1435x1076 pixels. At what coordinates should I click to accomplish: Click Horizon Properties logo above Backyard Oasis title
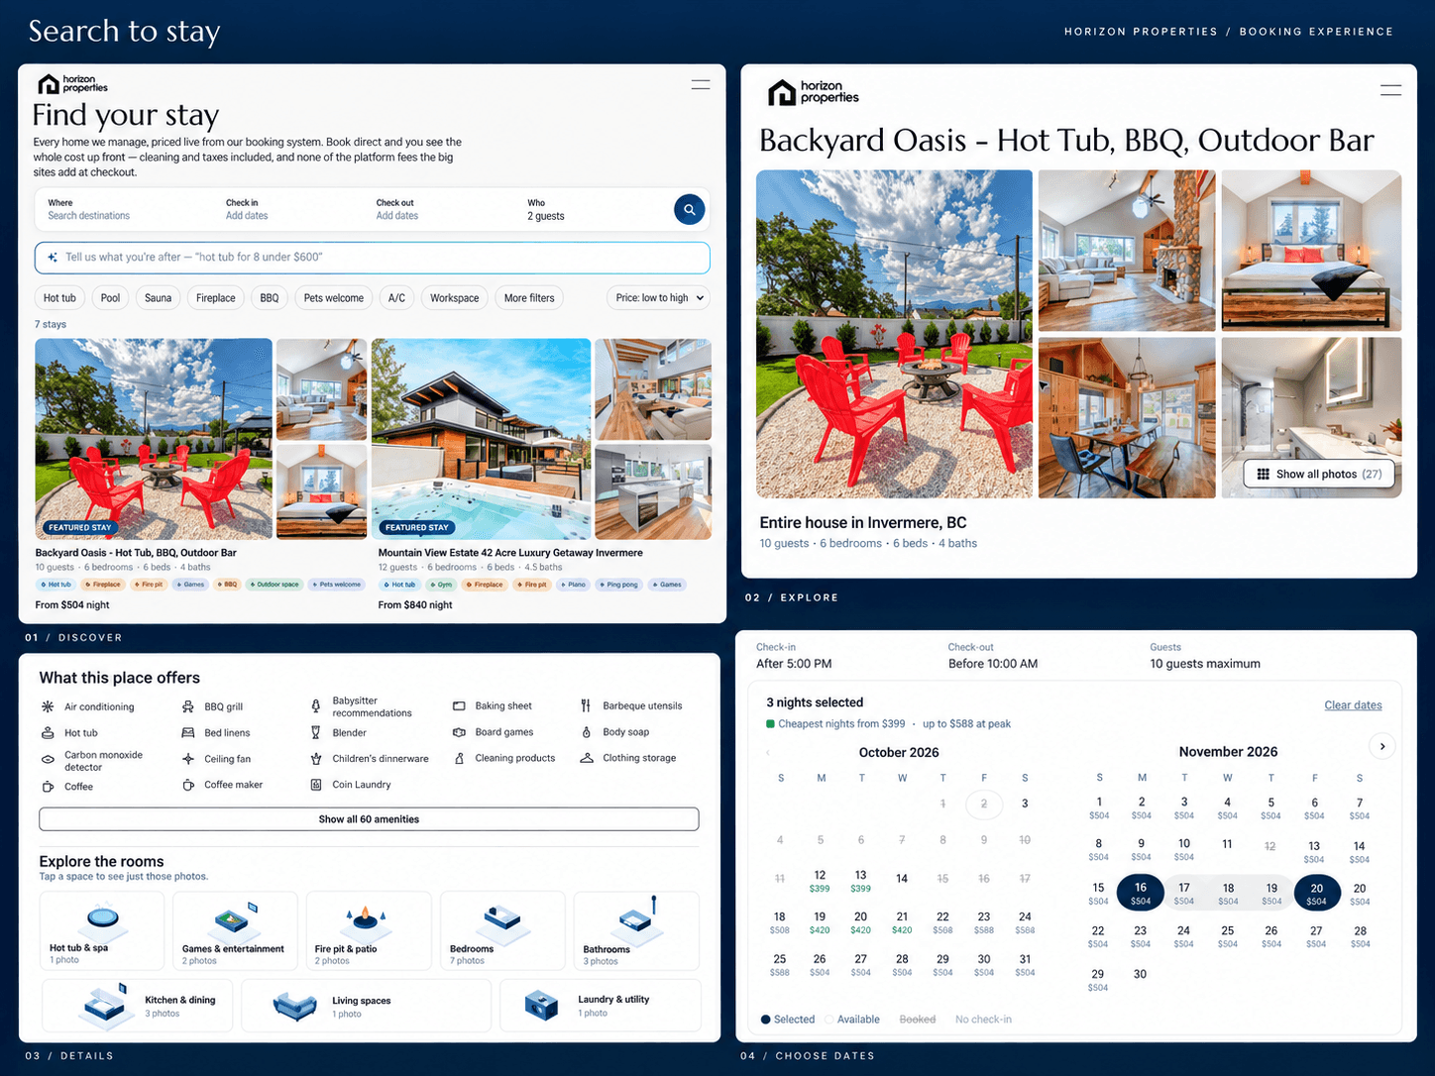[x=813, y=92]
